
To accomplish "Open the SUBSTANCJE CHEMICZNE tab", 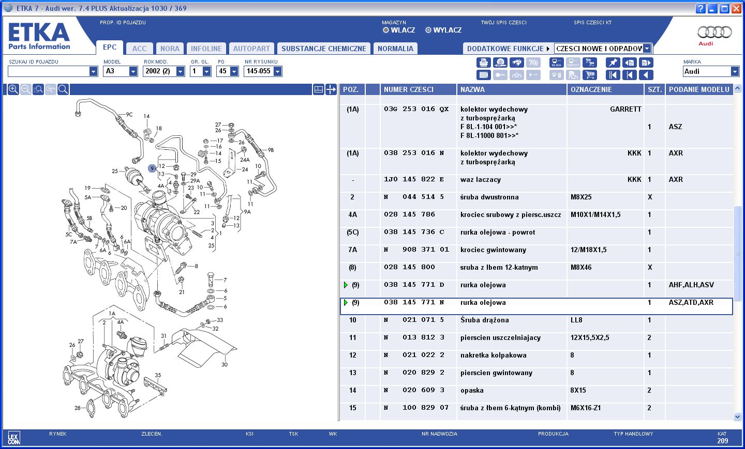I will click(x=324, y=49).
